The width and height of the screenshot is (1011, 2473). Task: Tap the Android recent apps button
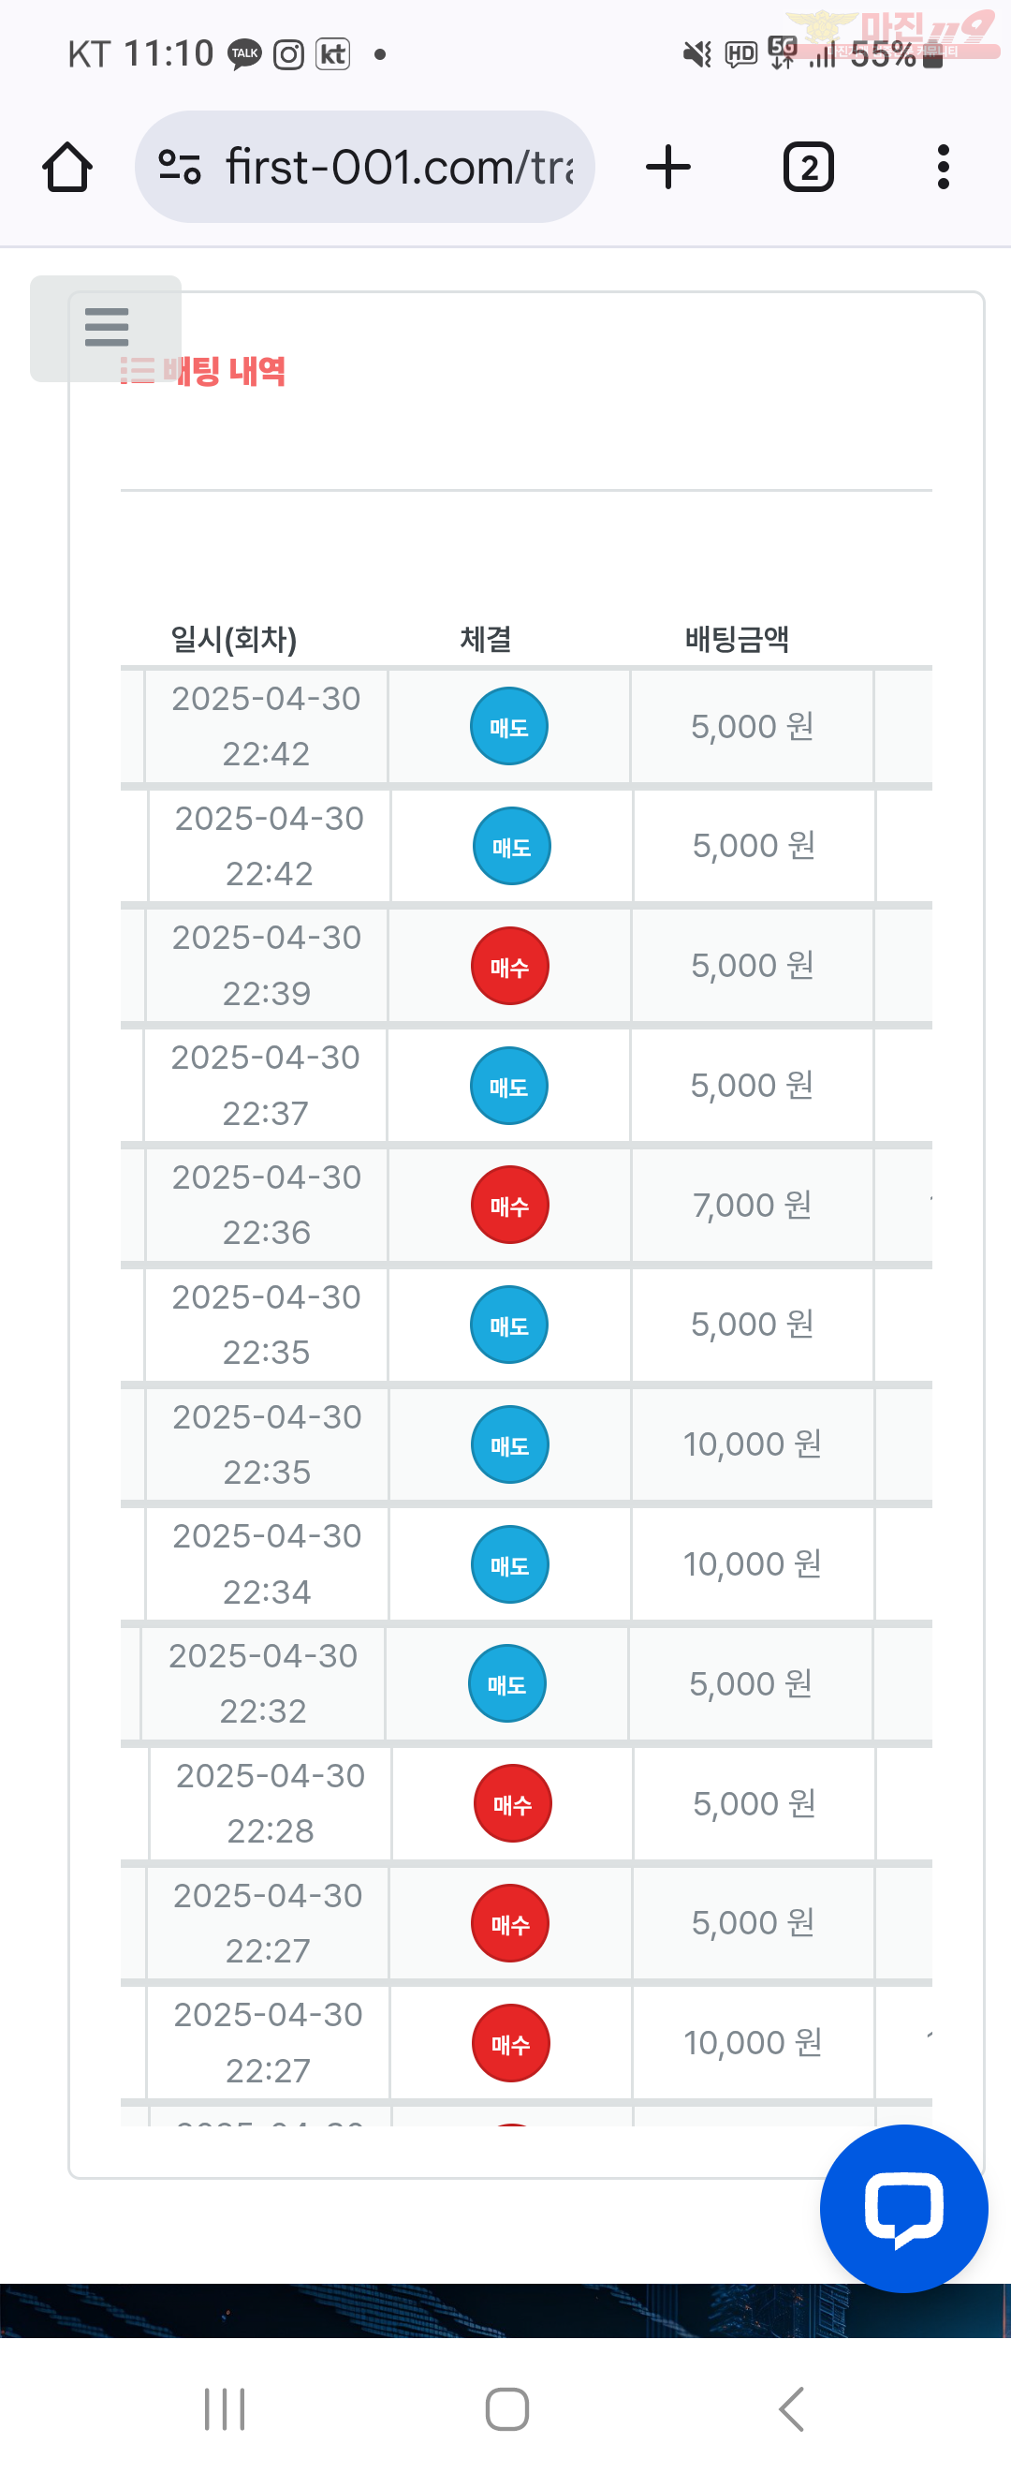(225, 2408)
